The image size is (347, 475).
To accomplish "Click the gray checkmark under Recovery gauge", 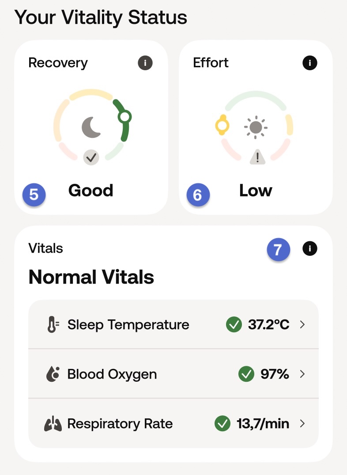I will [x=91, y=157].
